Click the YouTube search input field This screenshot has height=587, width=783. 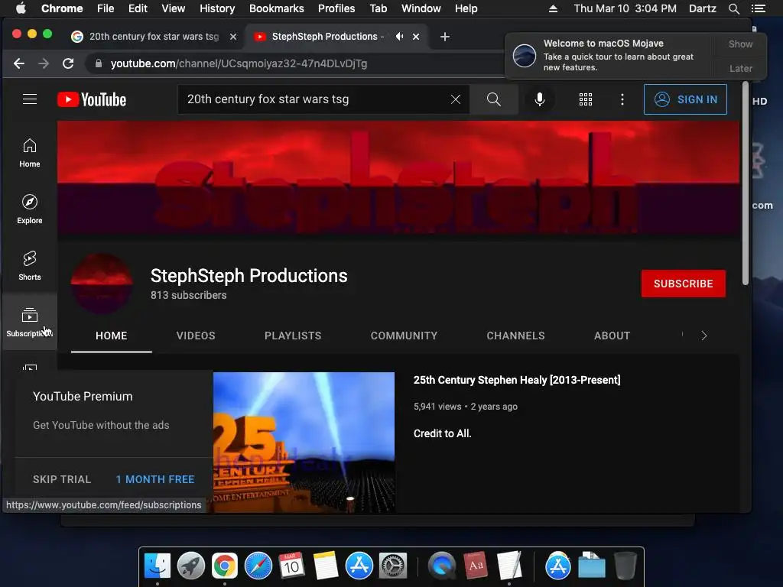tap(314, 99)
